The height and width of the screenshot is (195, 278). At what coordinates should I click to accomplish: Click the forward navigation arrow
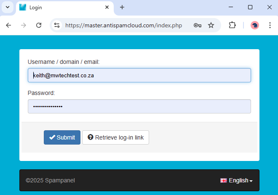coord(24,25)
